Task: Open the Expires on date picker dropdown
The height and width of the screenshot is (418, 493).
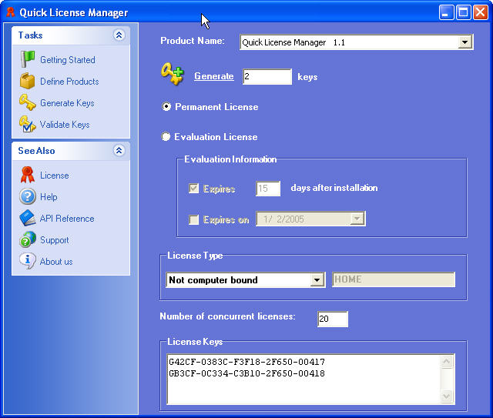Action: 357,219
